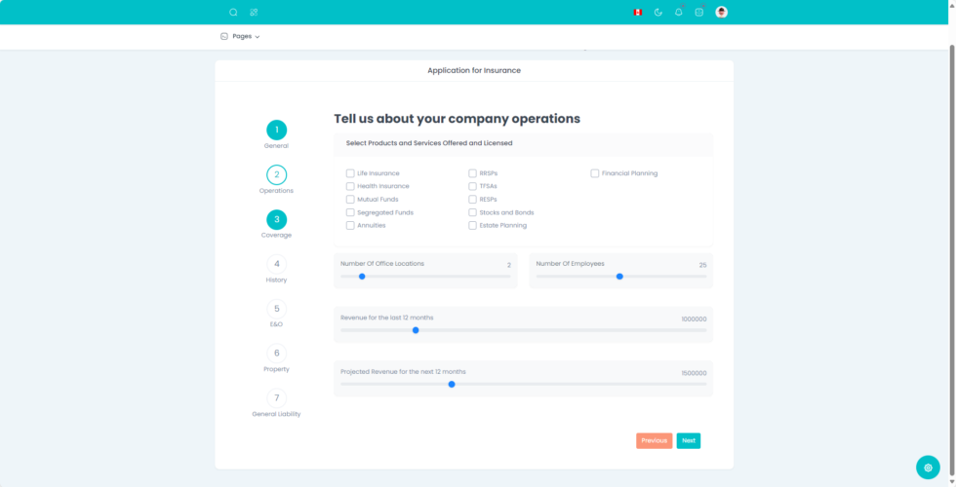Check the TFSAs checkbox

click(472, 186)
